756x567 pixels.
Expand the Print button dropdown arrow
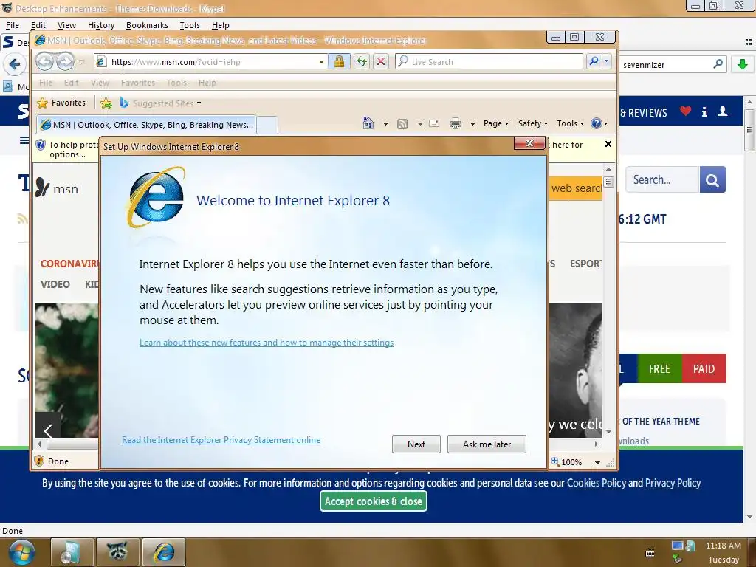click(472, 124)
